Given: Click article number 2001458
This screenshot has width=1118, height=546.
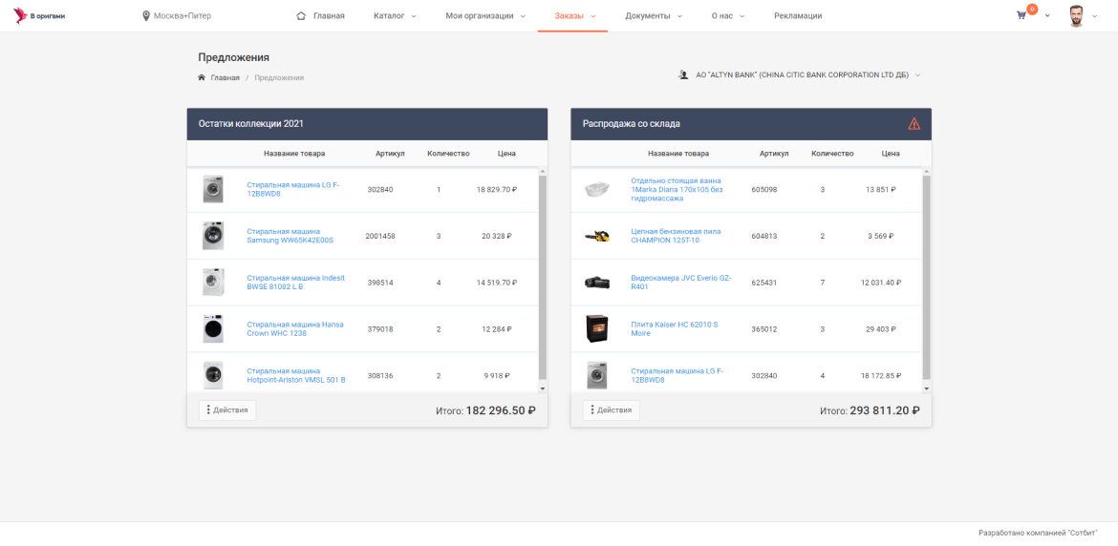Looking at the screenshot, I should click(x=380, y=236).
